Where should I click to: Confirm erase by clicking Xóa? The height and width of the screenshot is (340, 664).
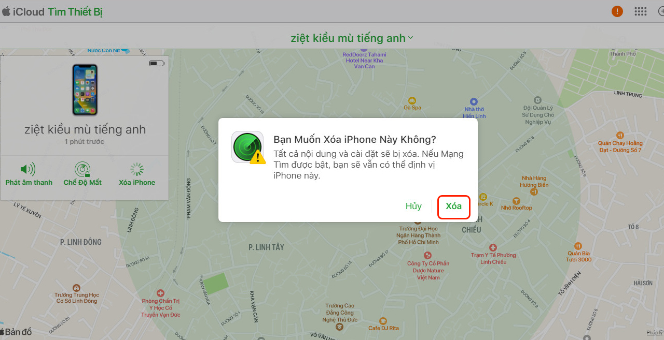[x=453, y=206]
